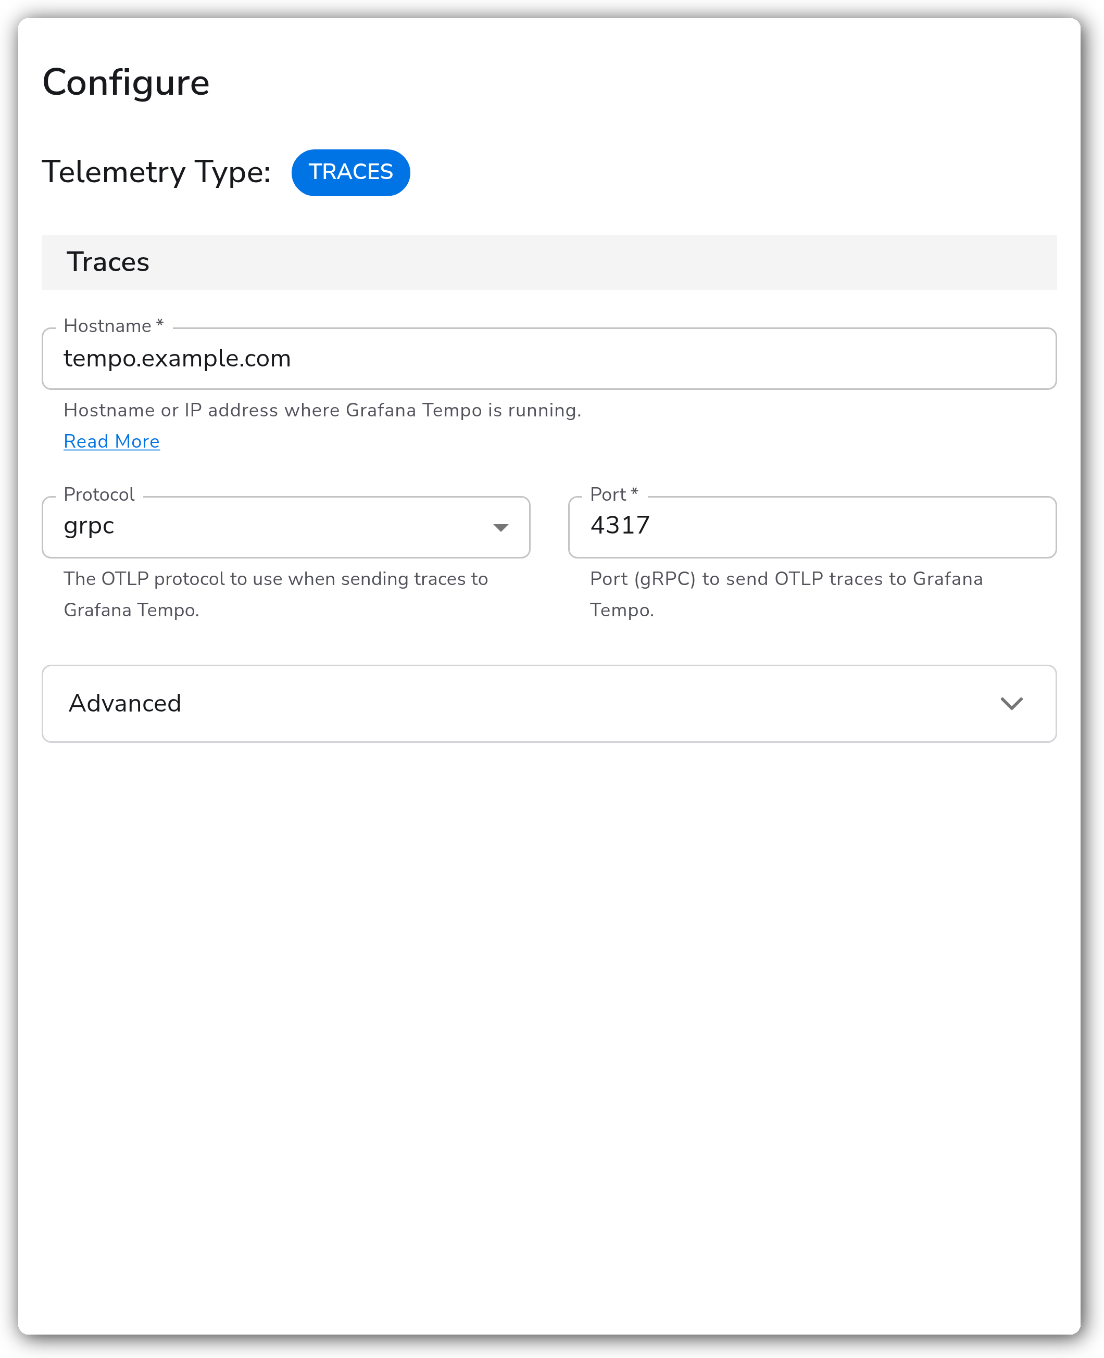Click the Hostname input field
The height and width of the screenshot is (1358, 1104).
[x=549, y=359]
